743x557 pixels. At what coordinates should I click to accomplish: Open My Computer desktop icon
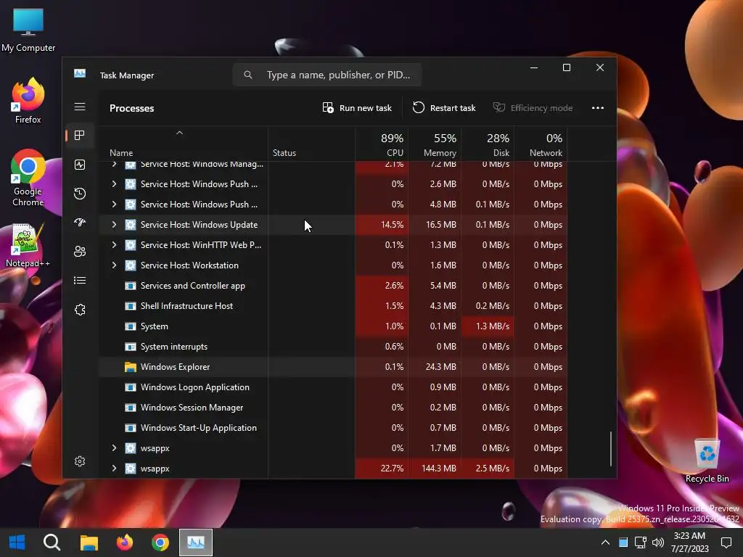(28, 29)
